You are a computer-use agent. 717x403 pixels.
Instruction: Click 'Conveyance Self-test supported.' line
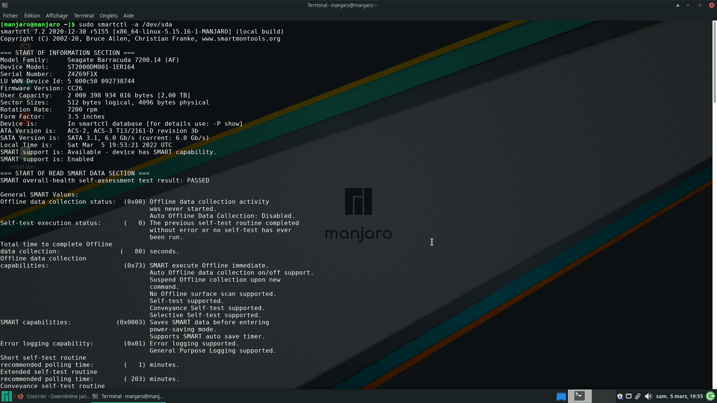point(207,308)
